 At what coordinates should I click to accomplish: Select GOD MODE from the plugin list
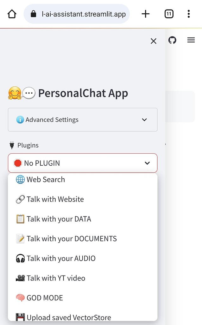tap(45, 297)
